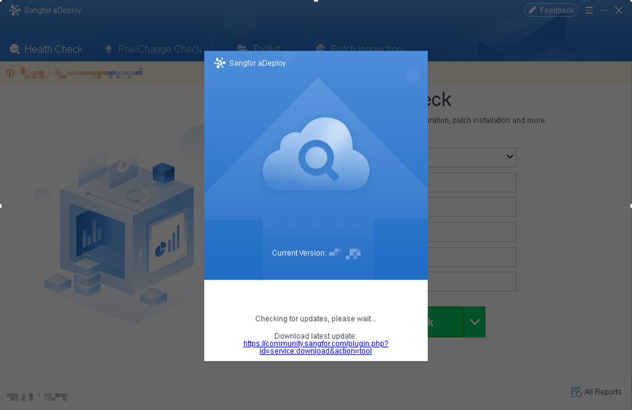Click the Toolkit folder icon
Viewport: 632px width, 410px height.
coord(242,48)
